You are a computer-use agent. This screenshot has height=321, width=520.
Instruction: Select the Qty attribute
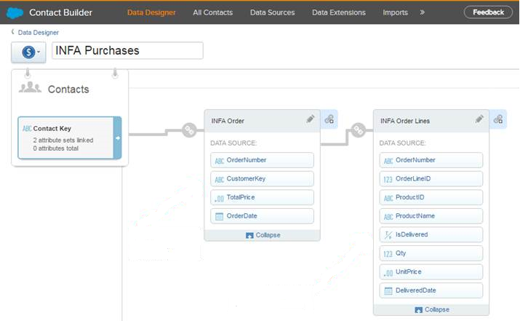tap(431, 253)
